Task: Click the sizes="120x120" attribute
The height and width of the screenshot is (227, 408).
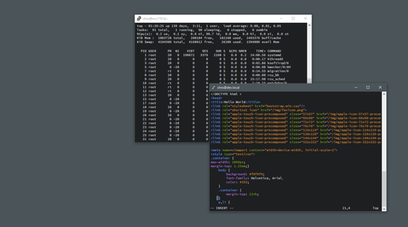Action: click(x=304, y=134)
